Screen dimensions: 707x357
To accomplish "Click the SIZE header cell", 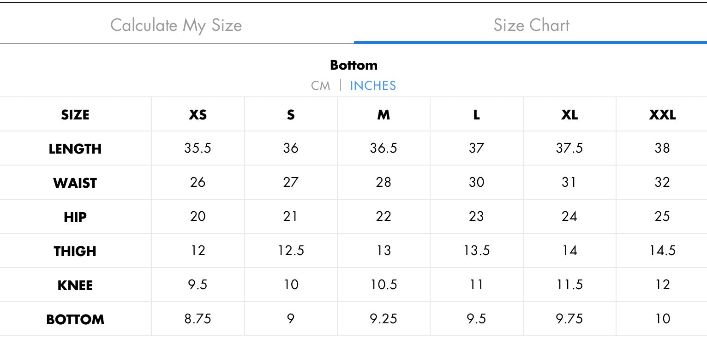I will [75, 115].
